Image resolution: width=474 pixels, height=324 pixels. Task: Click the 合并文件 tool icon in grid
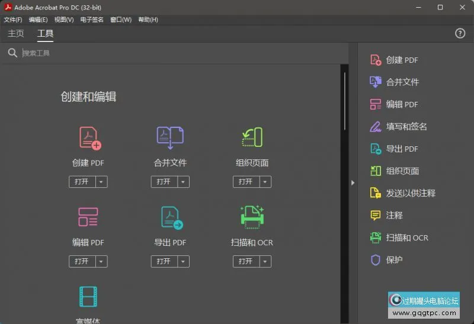[170, 137]
